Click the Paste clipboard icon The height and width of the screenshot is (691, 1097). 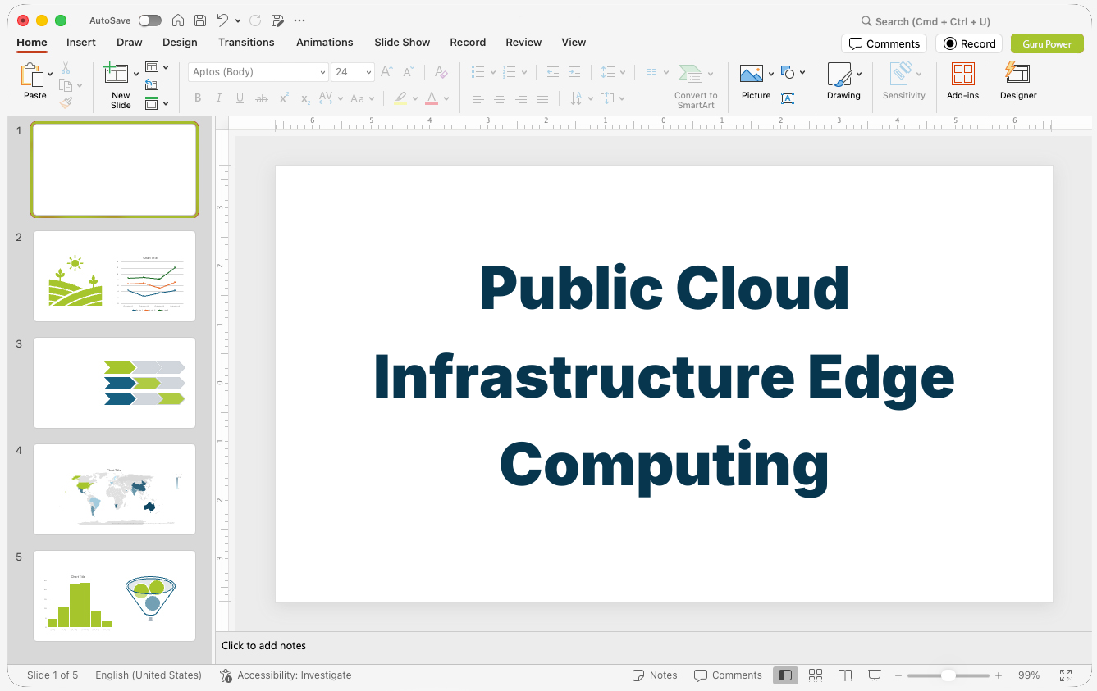31,75
